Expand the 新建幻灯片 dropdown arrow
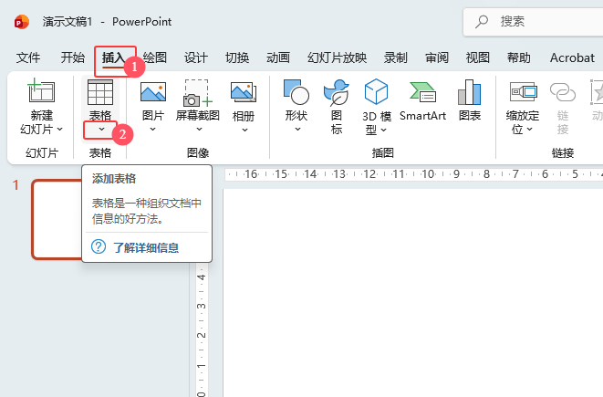The image size is (603, 397). 60,130
